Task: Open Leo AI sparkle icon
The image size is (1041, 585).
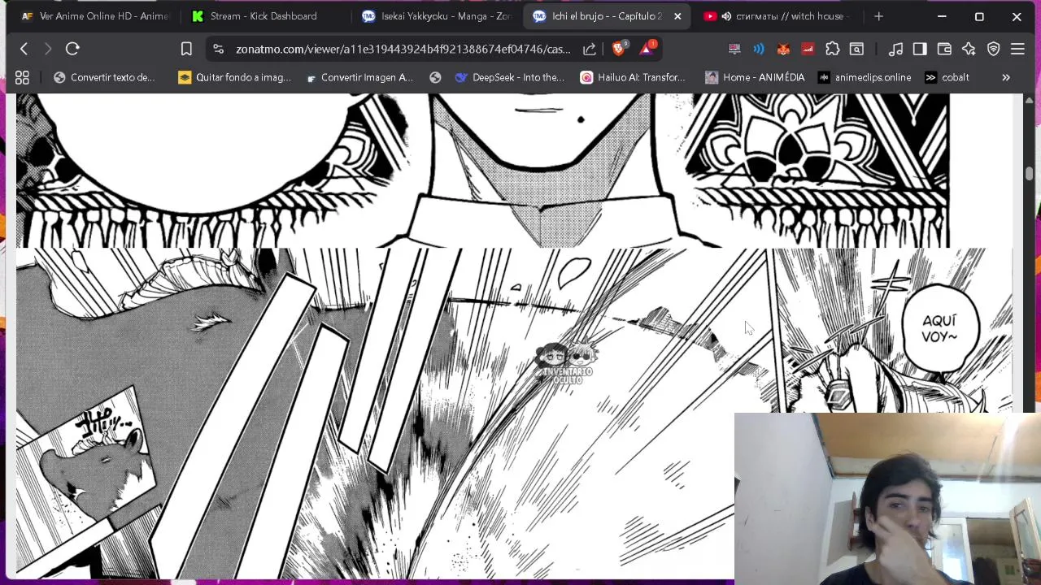Action: 969,49
